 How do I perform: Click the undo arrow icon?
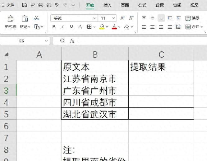click(x=57, y=5)
